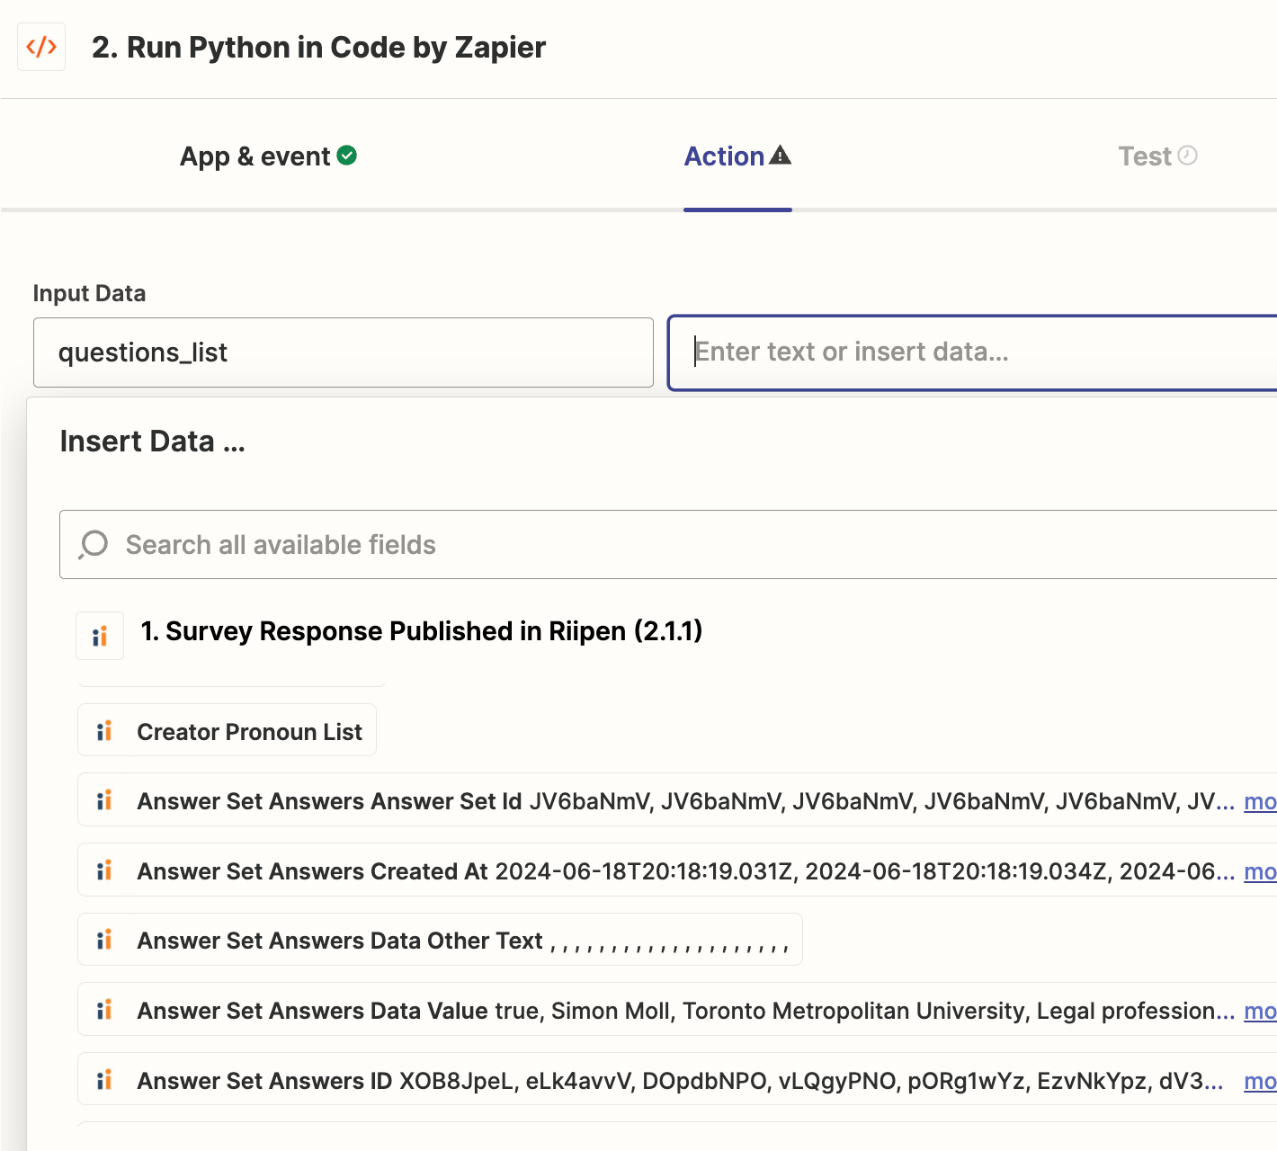Click the Search all available fields box
This screenshot has height=1151, width=1277.
669,545
